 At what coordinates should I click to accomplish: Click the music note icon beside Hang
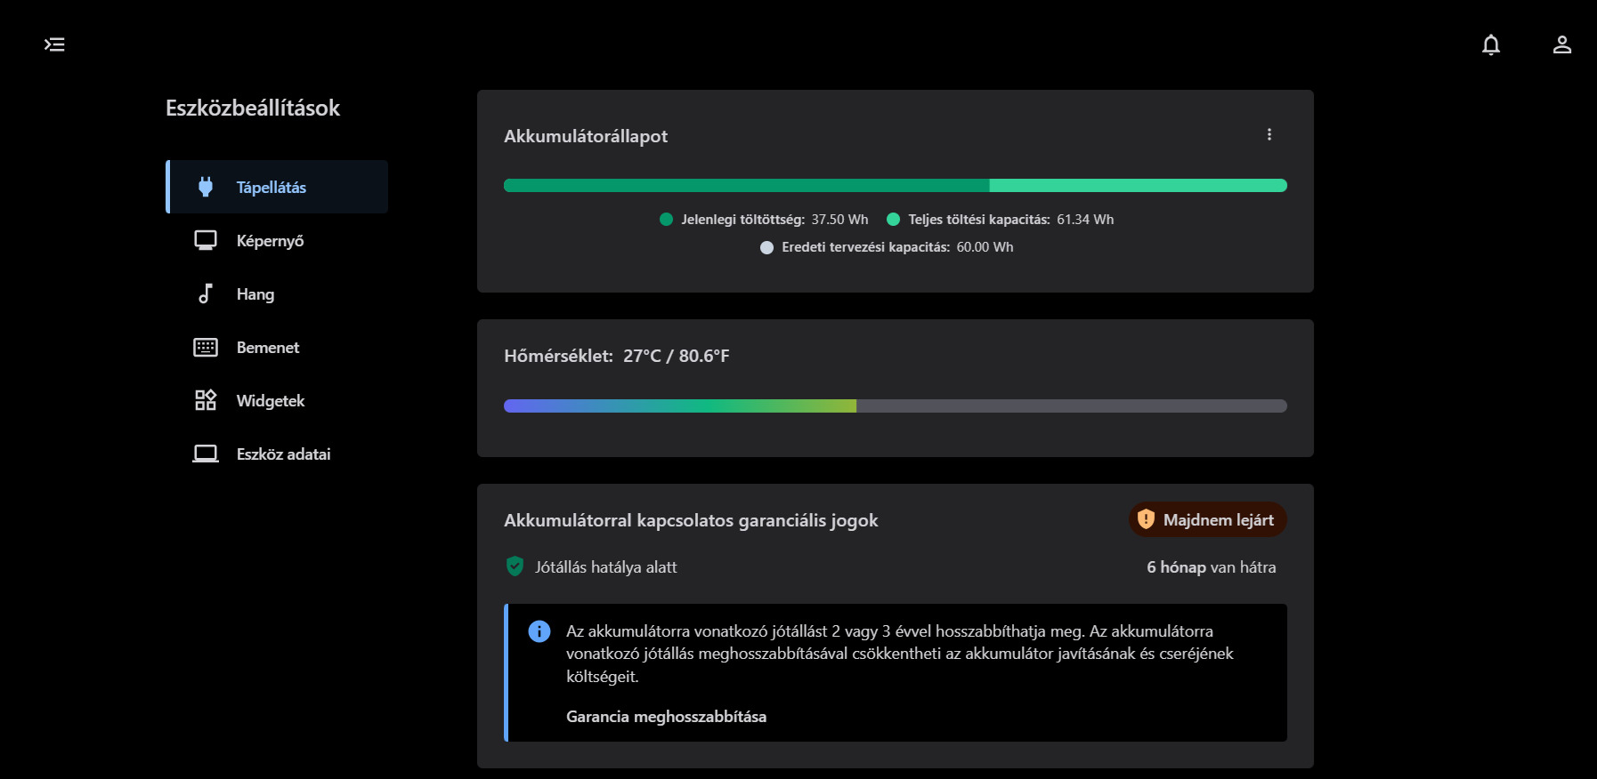(206, 293)
